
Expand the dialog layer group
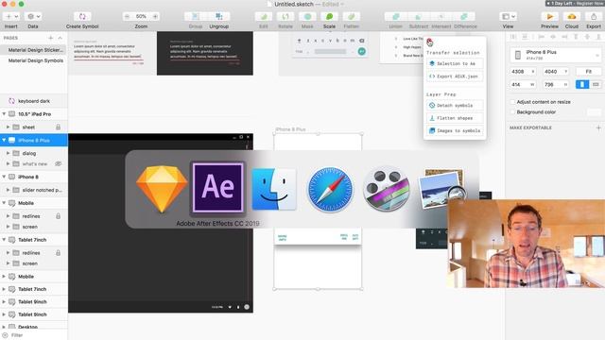(x=8, y=153)
